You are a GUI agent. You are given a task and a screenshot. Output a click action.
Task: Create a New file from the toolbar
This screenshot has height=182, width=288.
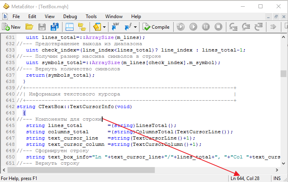[11, 27]
